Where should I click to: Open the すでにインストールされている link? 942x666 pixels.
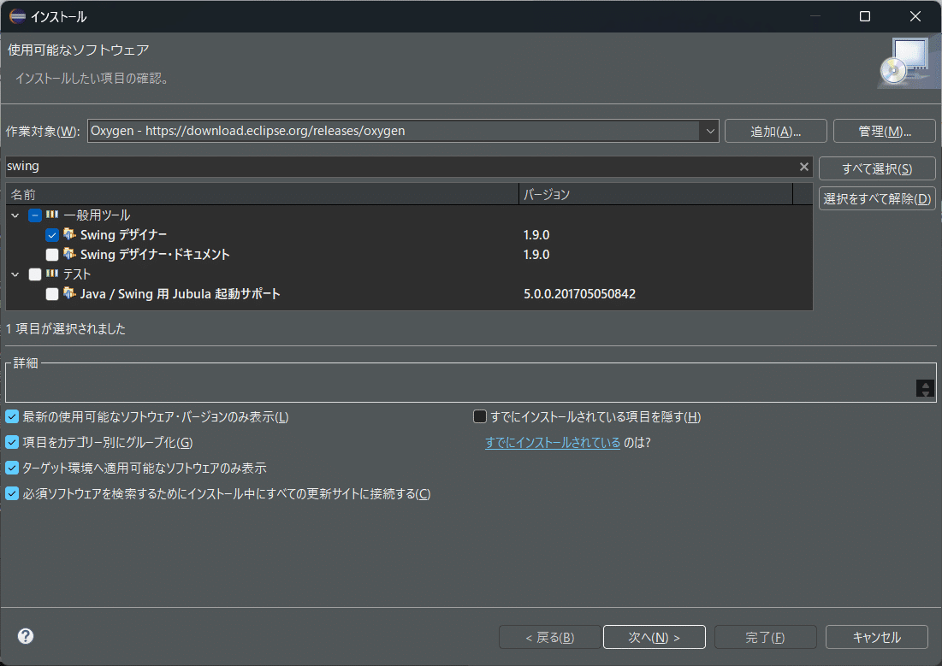553,443
